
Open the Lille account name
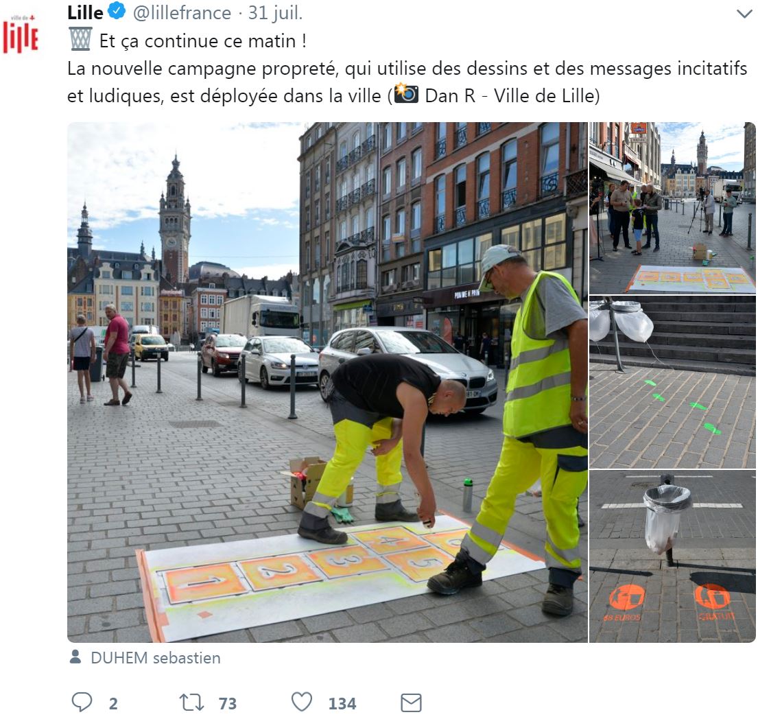[x=85, y=12]
